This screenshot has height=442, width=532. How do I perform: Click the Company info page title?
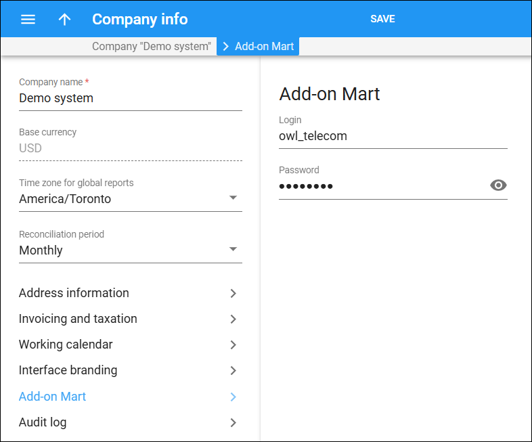(x=140, y=20)
